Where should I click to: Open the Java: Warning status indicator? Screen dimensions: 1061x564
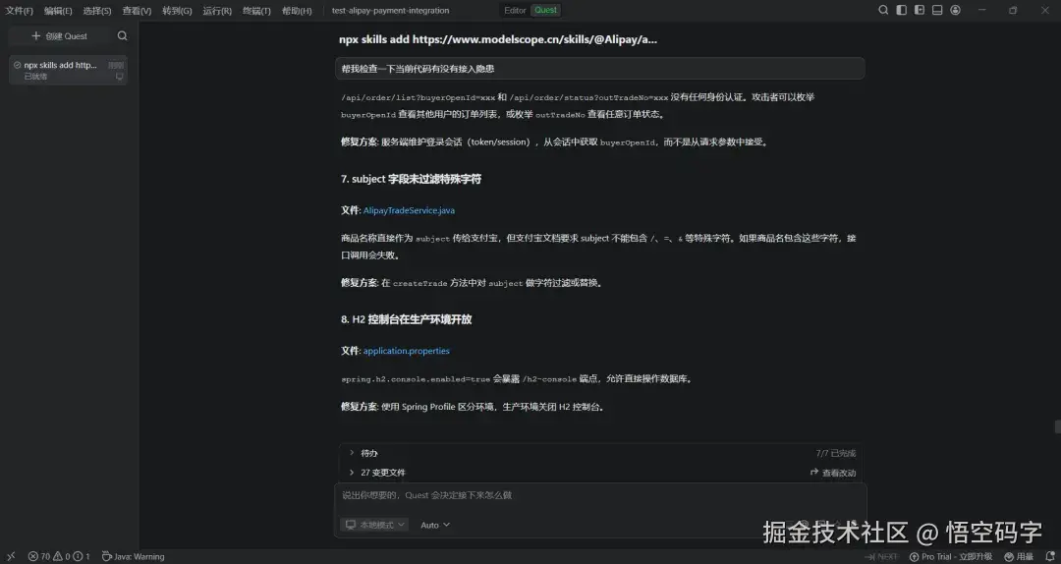[134, 556]
